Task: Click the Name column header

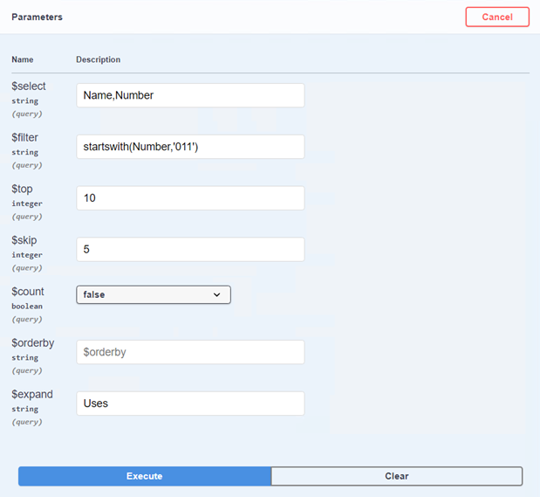Action: (x=23, y=59)
